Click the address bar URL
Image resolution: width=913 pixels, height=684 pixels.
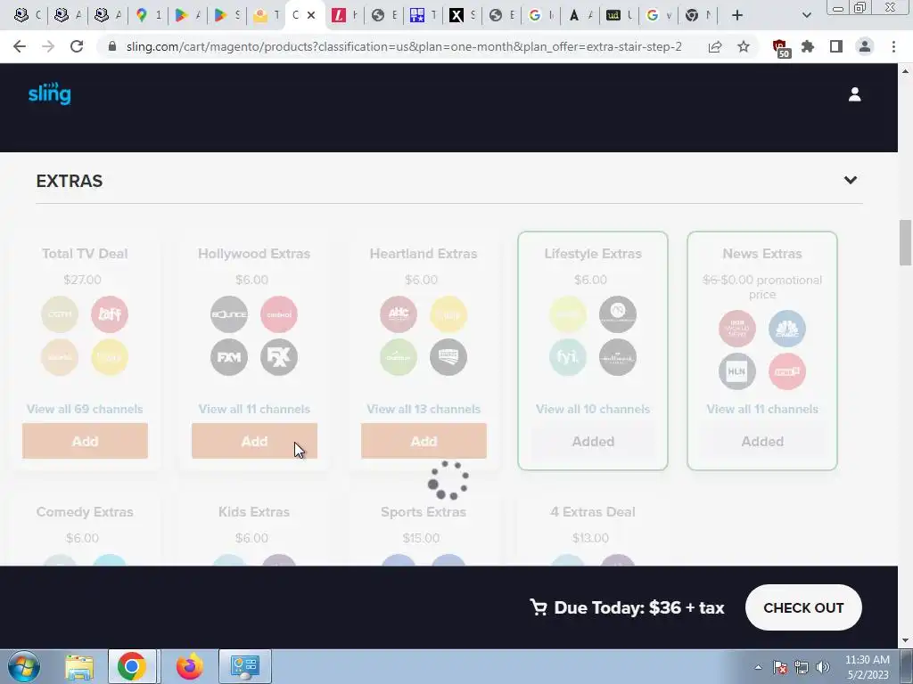[404, 46]
